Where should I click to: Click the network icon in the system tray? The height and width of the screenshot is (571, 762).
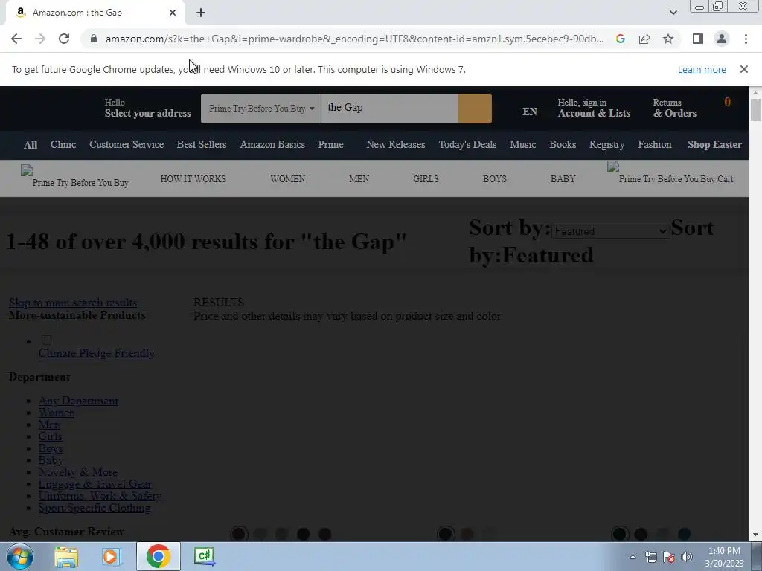(x=650, y=557)
